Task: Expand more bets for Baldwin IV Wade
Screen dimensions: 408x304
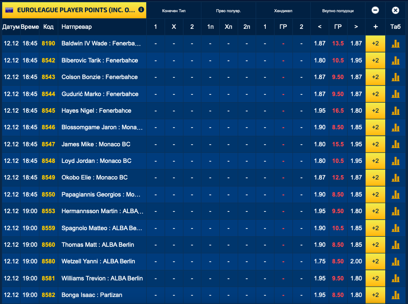Action: pos(375,43)
